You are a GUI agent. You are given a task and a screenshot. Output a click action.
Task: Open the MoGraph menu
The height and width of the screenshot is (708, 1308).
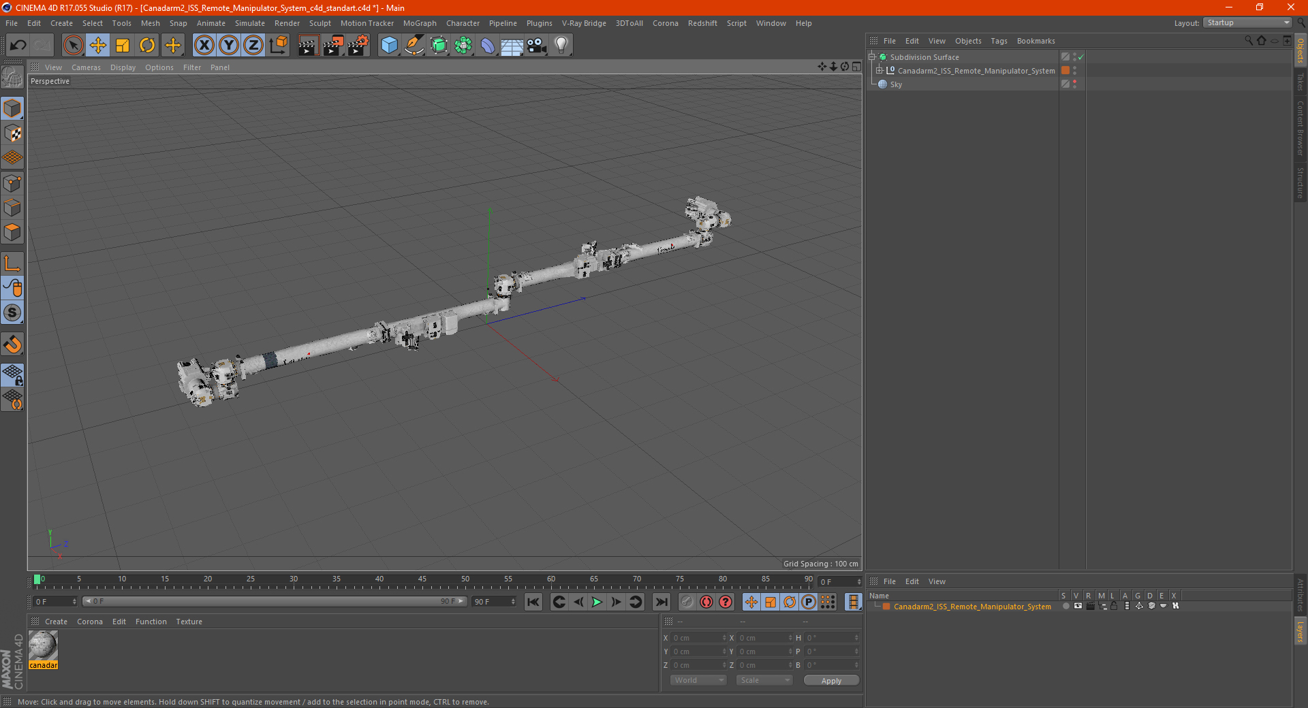coord(420,23)
